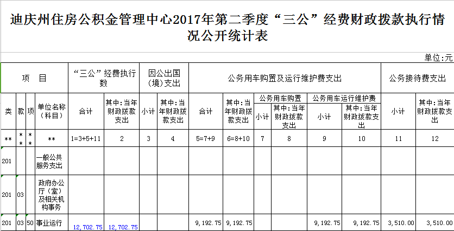Select the 单位:元 cell
The image size is (454, 231).
tap(438, 57)
